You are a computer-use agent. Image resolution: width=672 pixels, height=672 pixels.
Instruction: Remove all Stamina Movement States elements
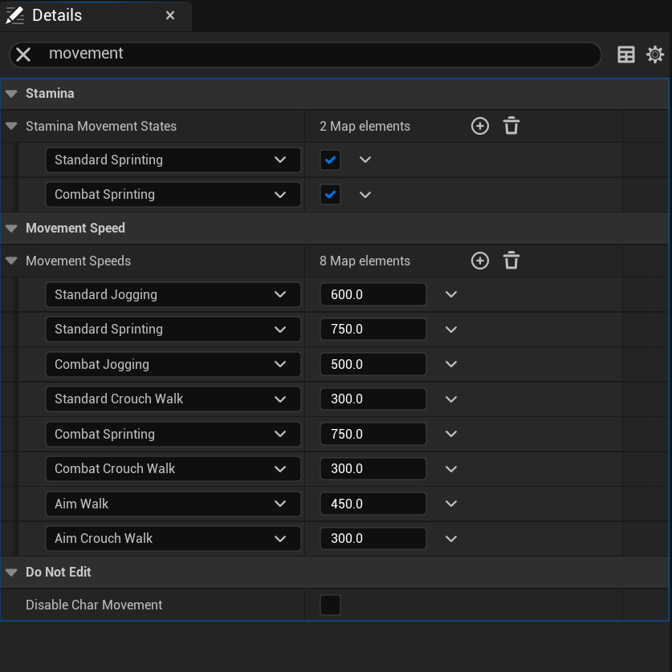coord(511,126)
